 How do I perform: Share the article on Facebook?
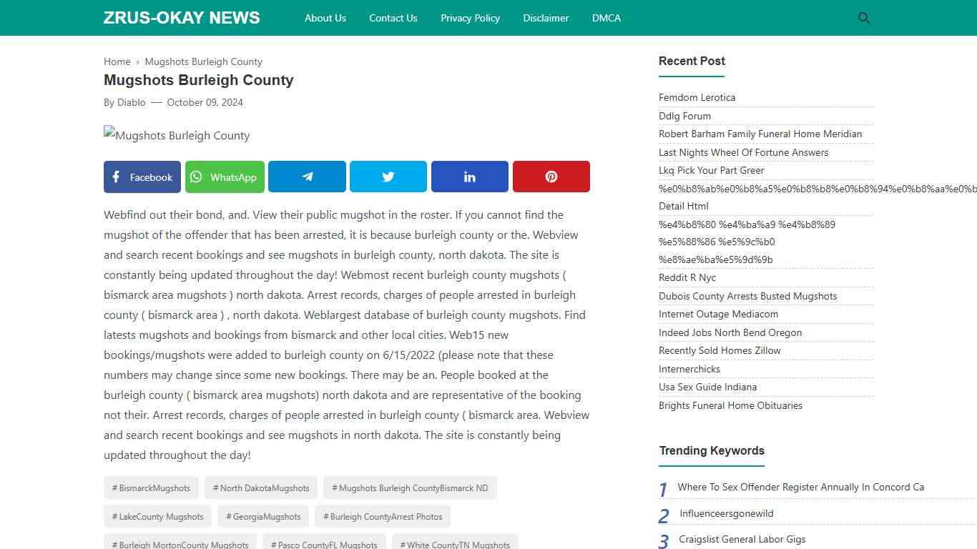[x=142, y=177]
